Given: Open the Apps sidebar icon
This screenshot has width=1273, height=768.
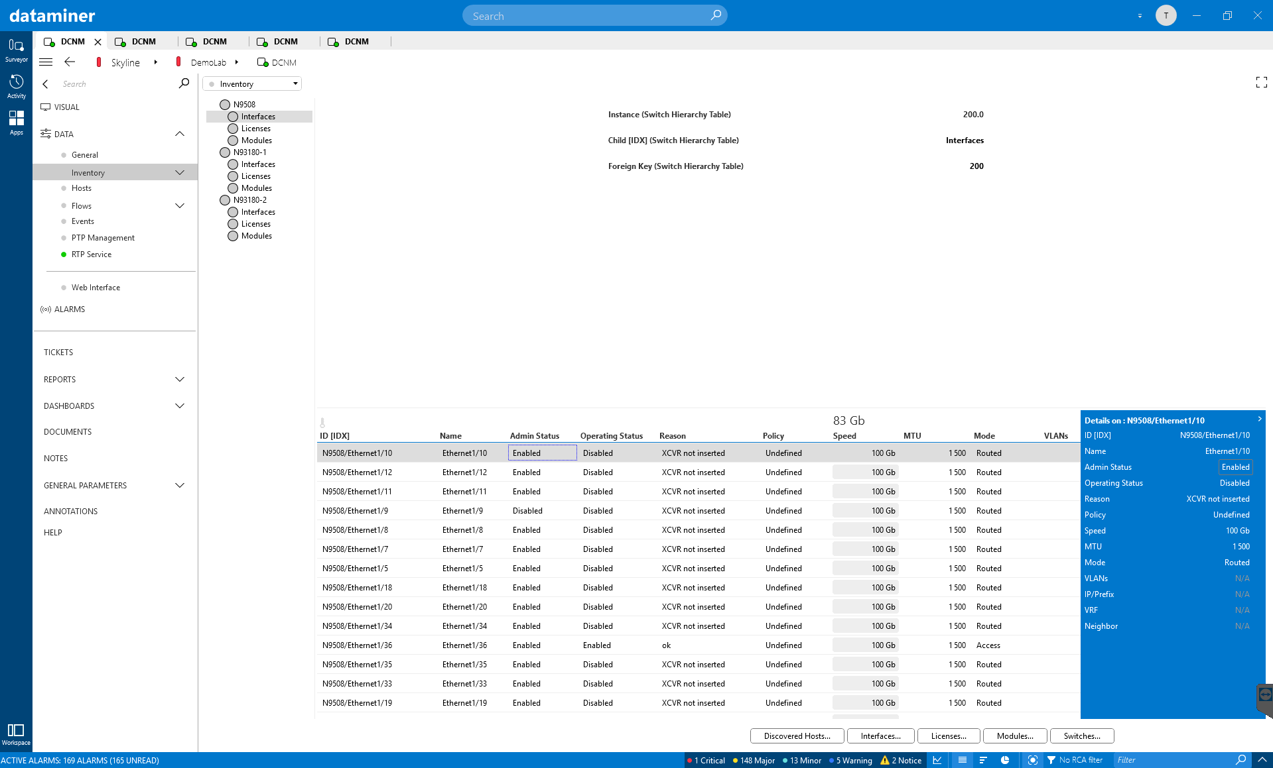Looking at the screenshot, I should click(16, 123).
